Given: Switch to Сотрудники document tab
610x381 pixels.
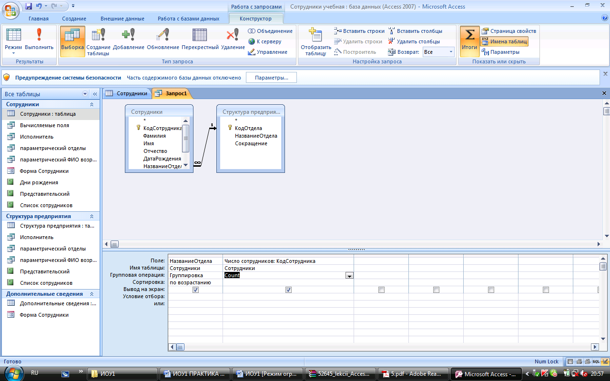Looking at the screenshot, I should [127, 93].
